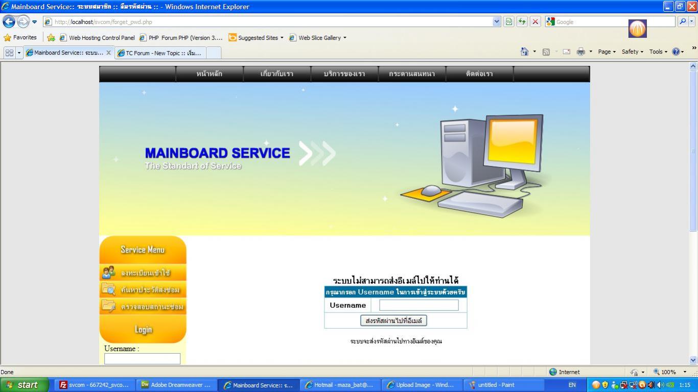Viewport: 698px width, 392px height.
Task: Open the search provider dropdown arrow
Action: 692,21
